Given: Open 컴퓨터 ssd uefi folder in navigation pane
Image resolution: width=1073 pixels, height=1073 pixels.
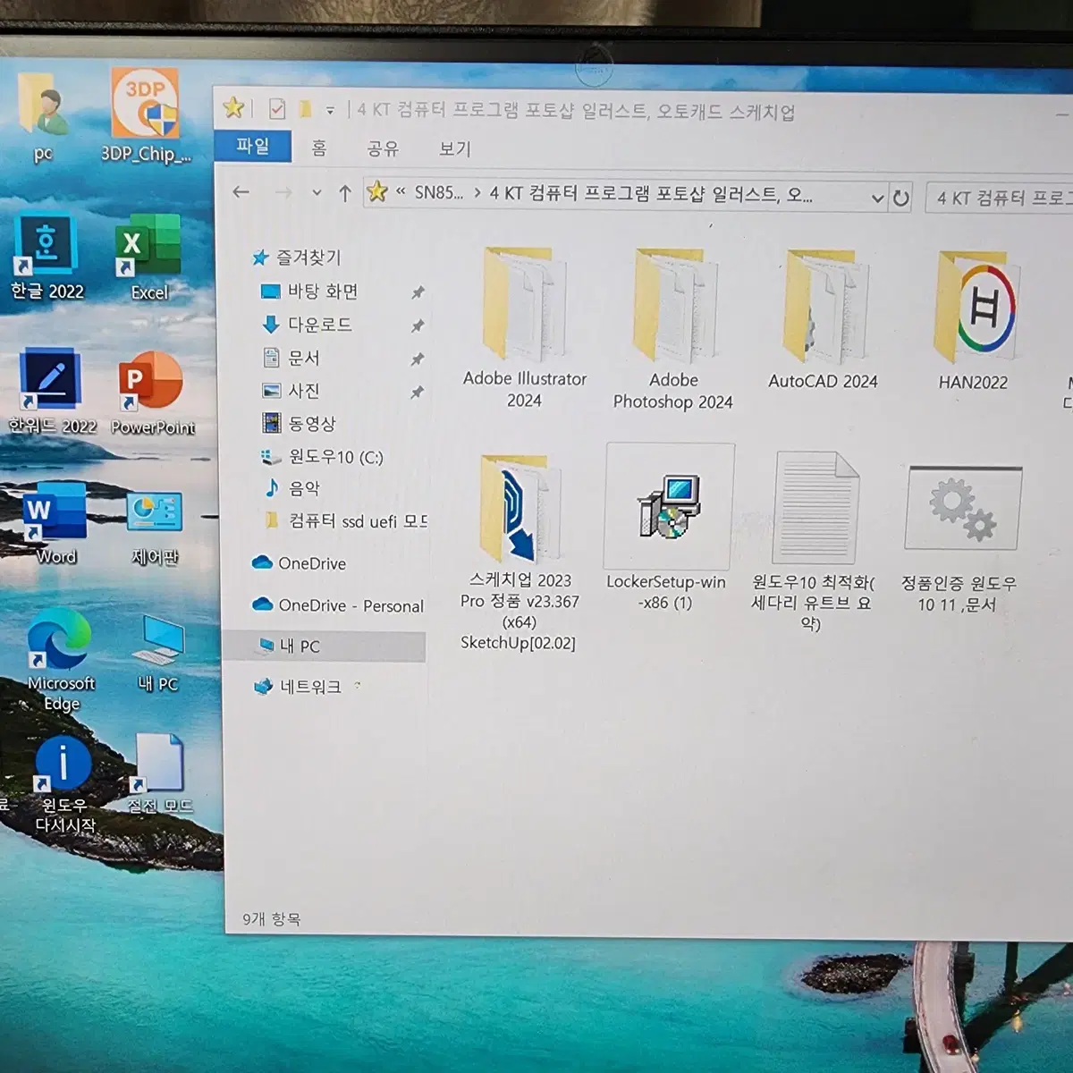Looking at the screenshot, I should coord(346,520).
